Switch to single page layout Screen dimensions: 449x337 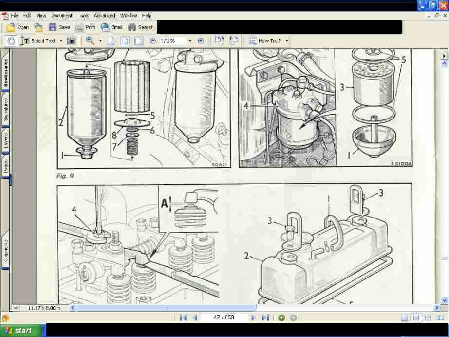tap(404, 317)
